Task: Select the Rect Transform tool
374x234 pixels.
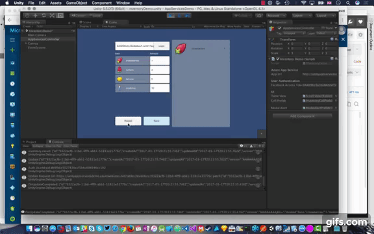Action: click(x=60, y=16)
